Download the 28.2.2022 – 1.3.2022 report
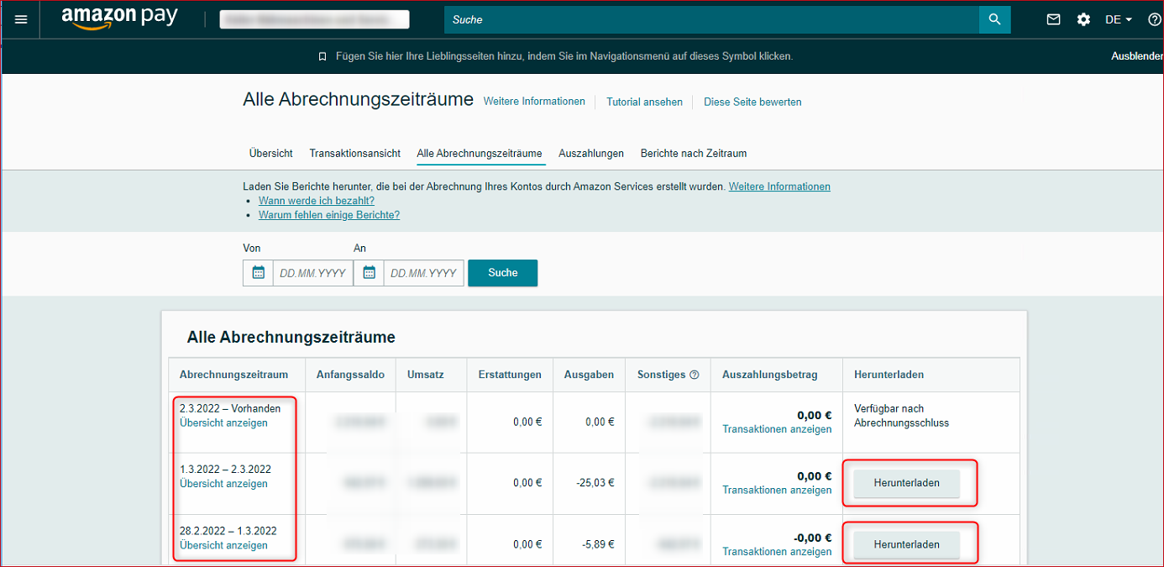 [906, 545]
